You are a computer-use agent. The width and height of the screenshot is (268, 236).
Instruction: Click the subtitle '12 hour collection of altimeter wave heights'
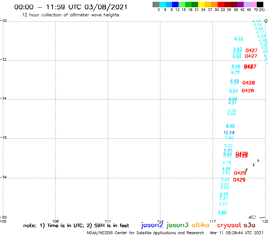click(x=70, y=15)
